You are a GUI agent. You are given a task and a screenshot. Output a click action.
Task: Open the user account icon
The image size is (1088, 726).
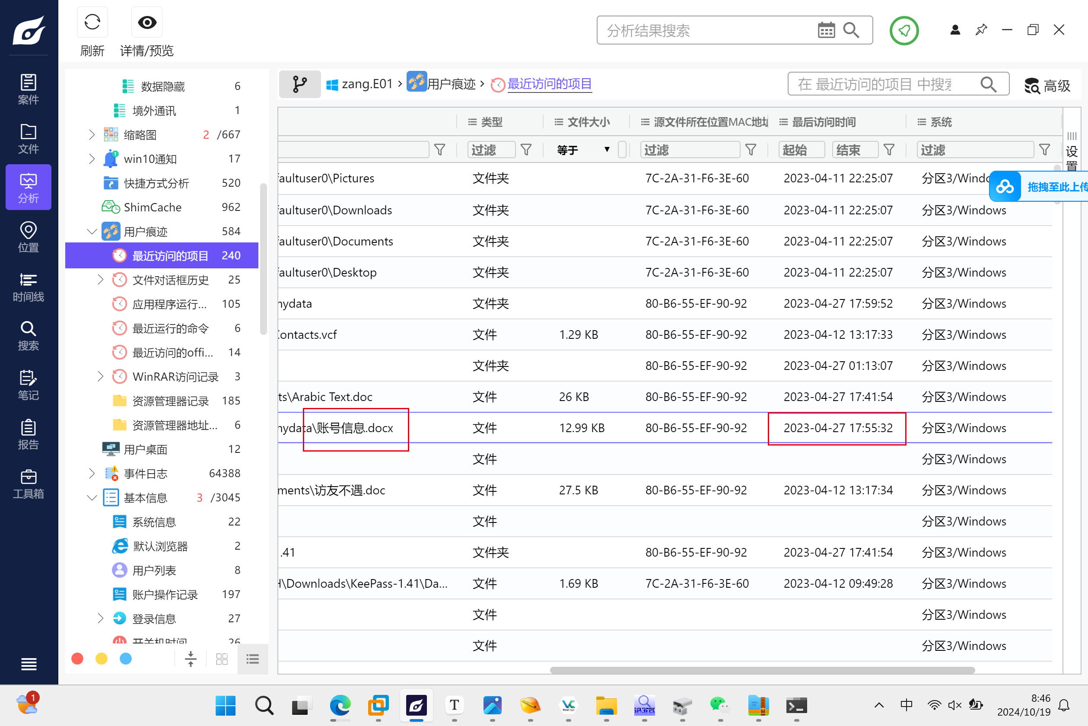pos(954,30)
